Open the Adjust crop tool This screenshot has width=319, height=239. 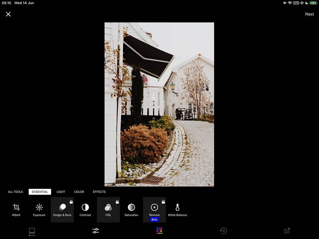click(x=16, y=210)
